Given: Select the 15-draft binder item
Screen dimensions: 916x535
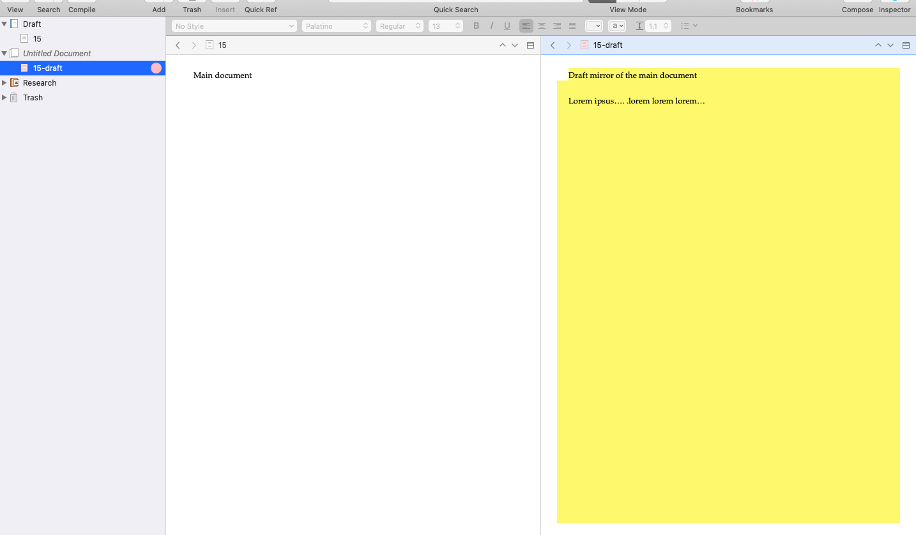Looking at the screenshot, I should point(83,68).
